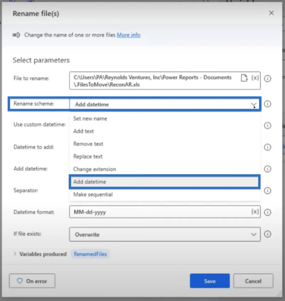Click the RenamedFiles variable chip

90,254
